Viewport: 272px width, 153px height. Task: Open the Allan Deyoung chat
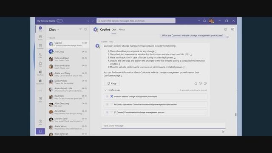pyautogui.click(x=68, y=105)
